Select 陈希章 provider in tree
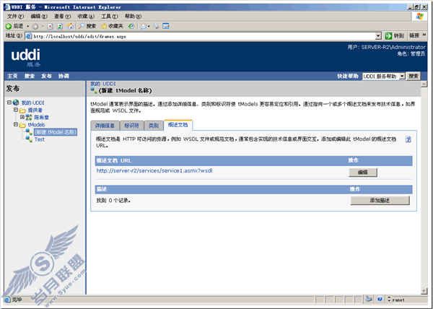 [42, 118]
